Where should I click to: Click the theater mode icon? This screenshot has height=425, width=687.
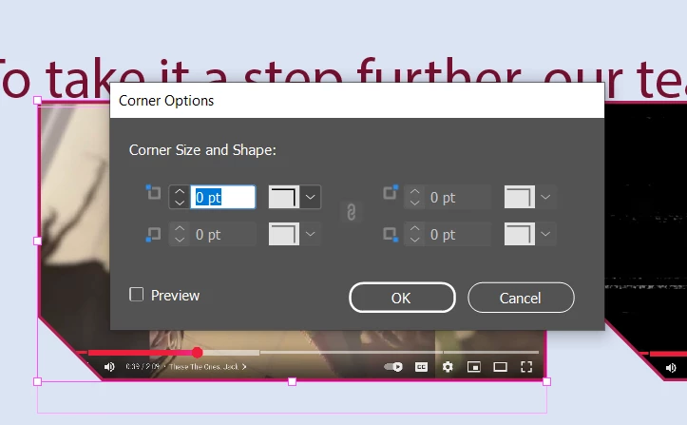click(500, 367)
